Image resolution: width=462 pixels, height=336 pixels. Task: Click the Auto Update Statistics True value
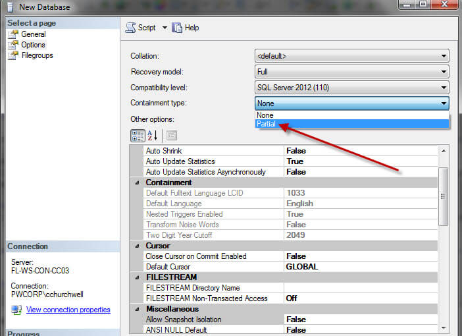click(295, 161)
